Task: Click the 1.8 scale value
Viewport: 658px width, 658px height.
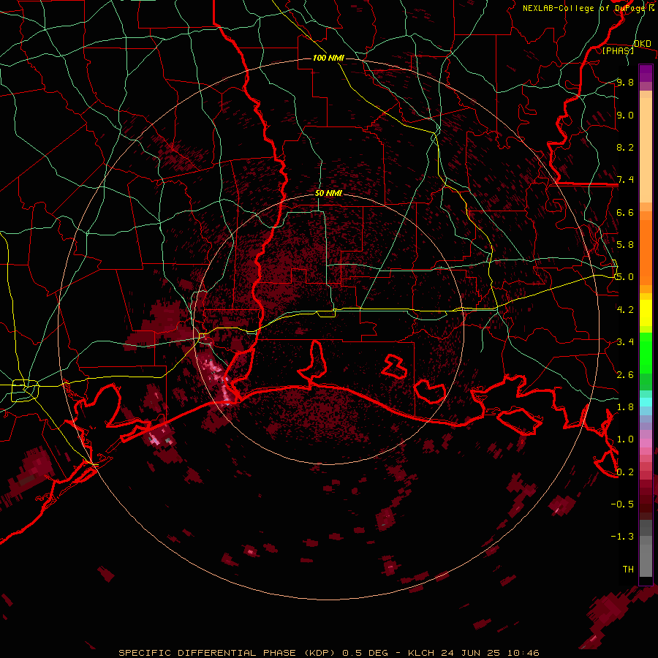Action: [625, 406]
